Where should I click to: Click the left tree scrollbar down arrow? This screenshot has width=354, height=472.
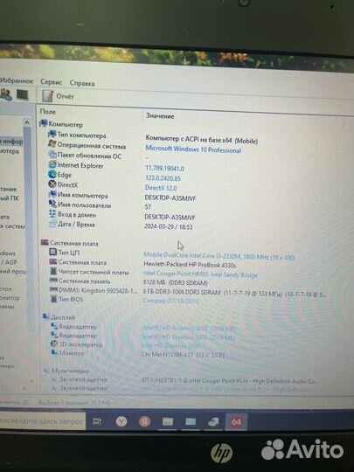(31, 381)
